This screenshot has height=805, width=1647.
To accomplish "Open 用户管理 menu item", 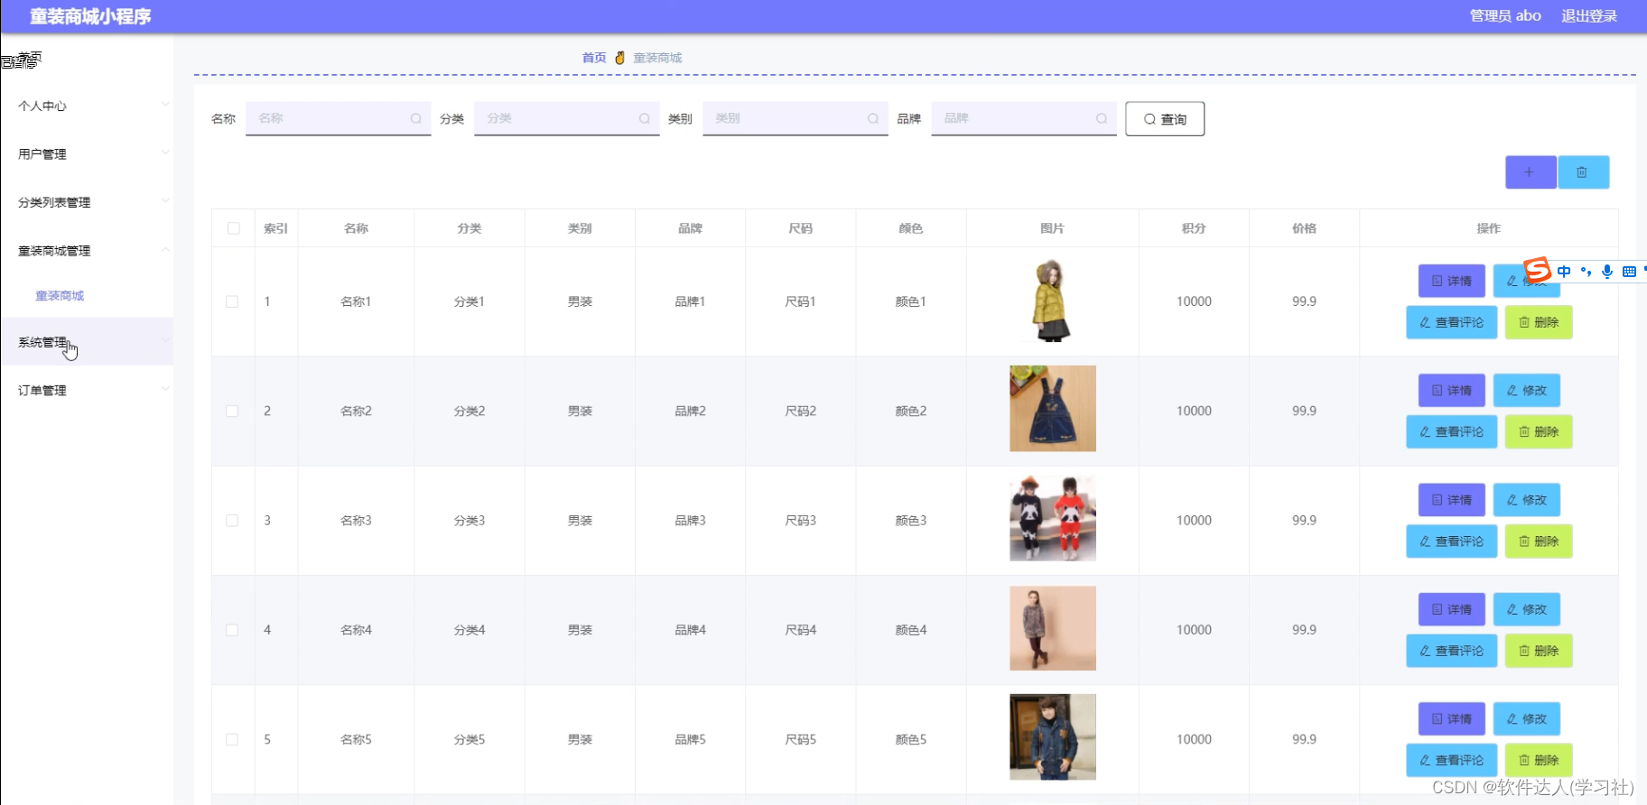I will coord(87,154).
